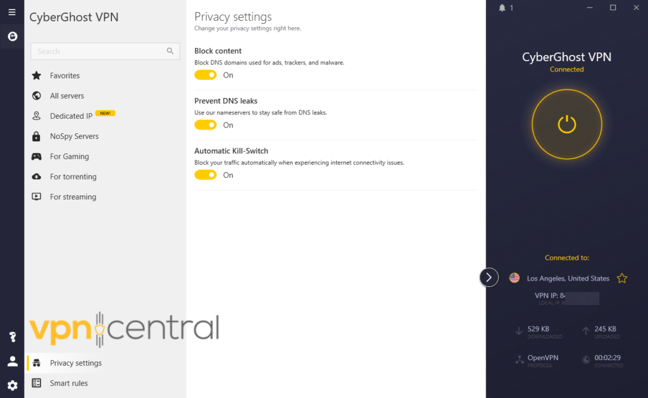Open the For streaming server list
The height and width of the screenshot is (398, 648).
point(73,197)
